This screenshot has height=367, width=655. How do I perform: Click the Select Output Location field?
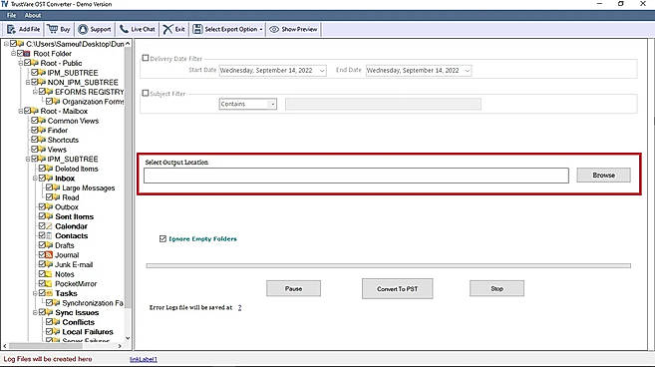356,176
